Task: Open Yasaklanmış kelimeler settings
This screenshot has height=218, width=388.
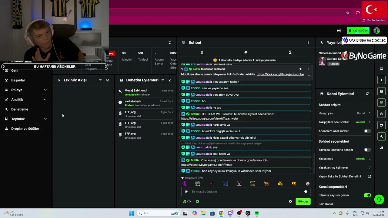Action: click(345, 167)
